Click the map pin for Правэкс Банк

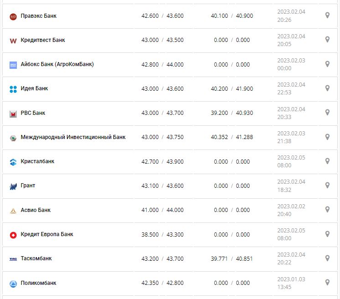pos(327,15)
